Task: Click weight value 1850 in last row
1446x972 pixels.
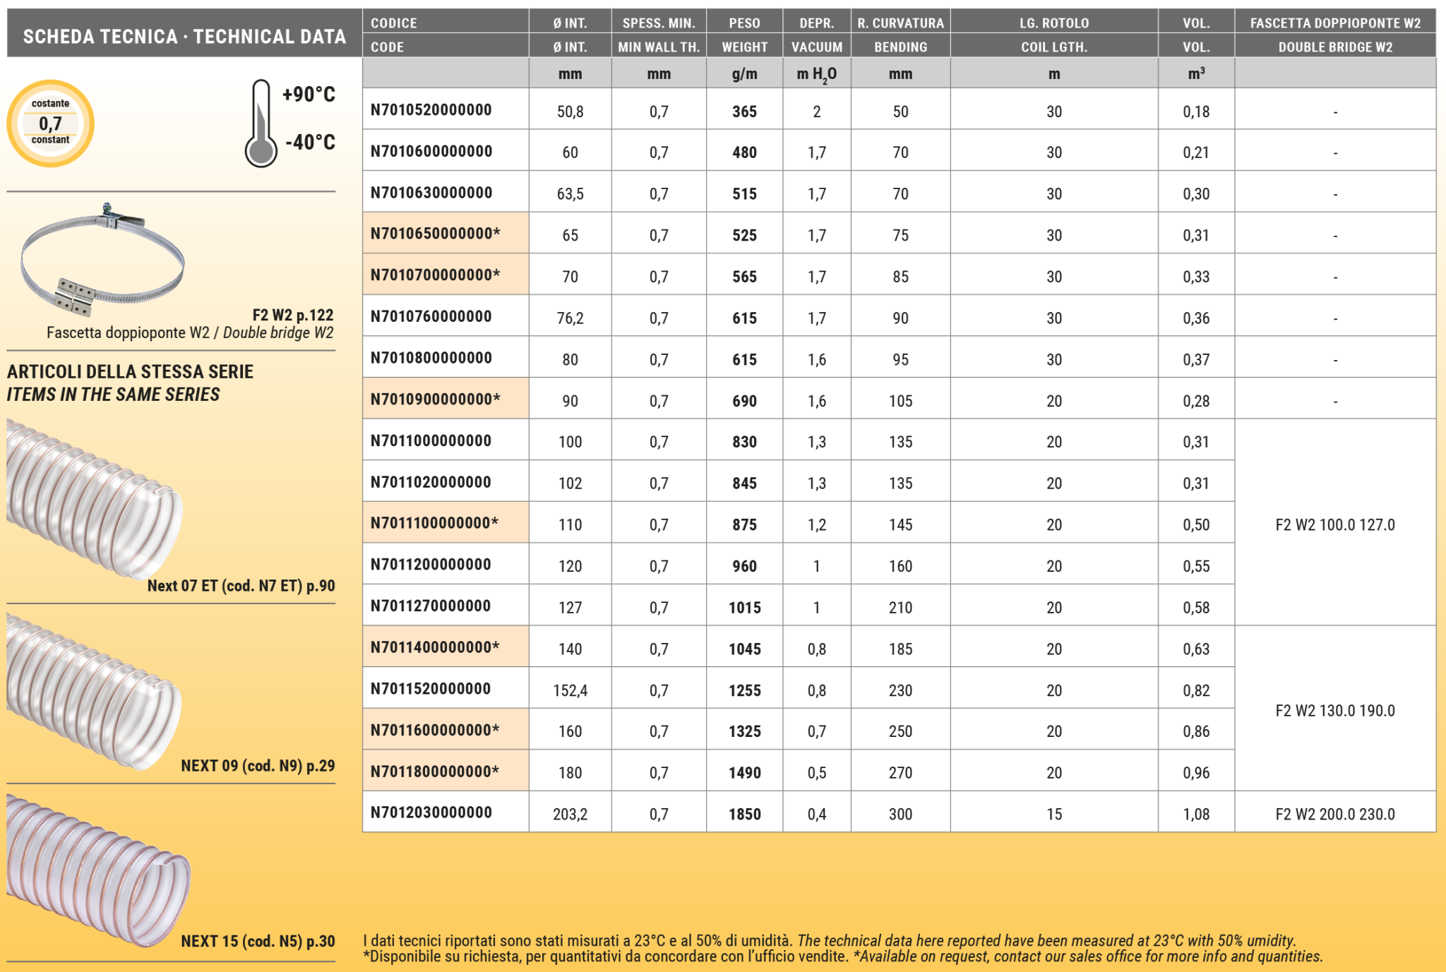Action: (x=744, y=814)
